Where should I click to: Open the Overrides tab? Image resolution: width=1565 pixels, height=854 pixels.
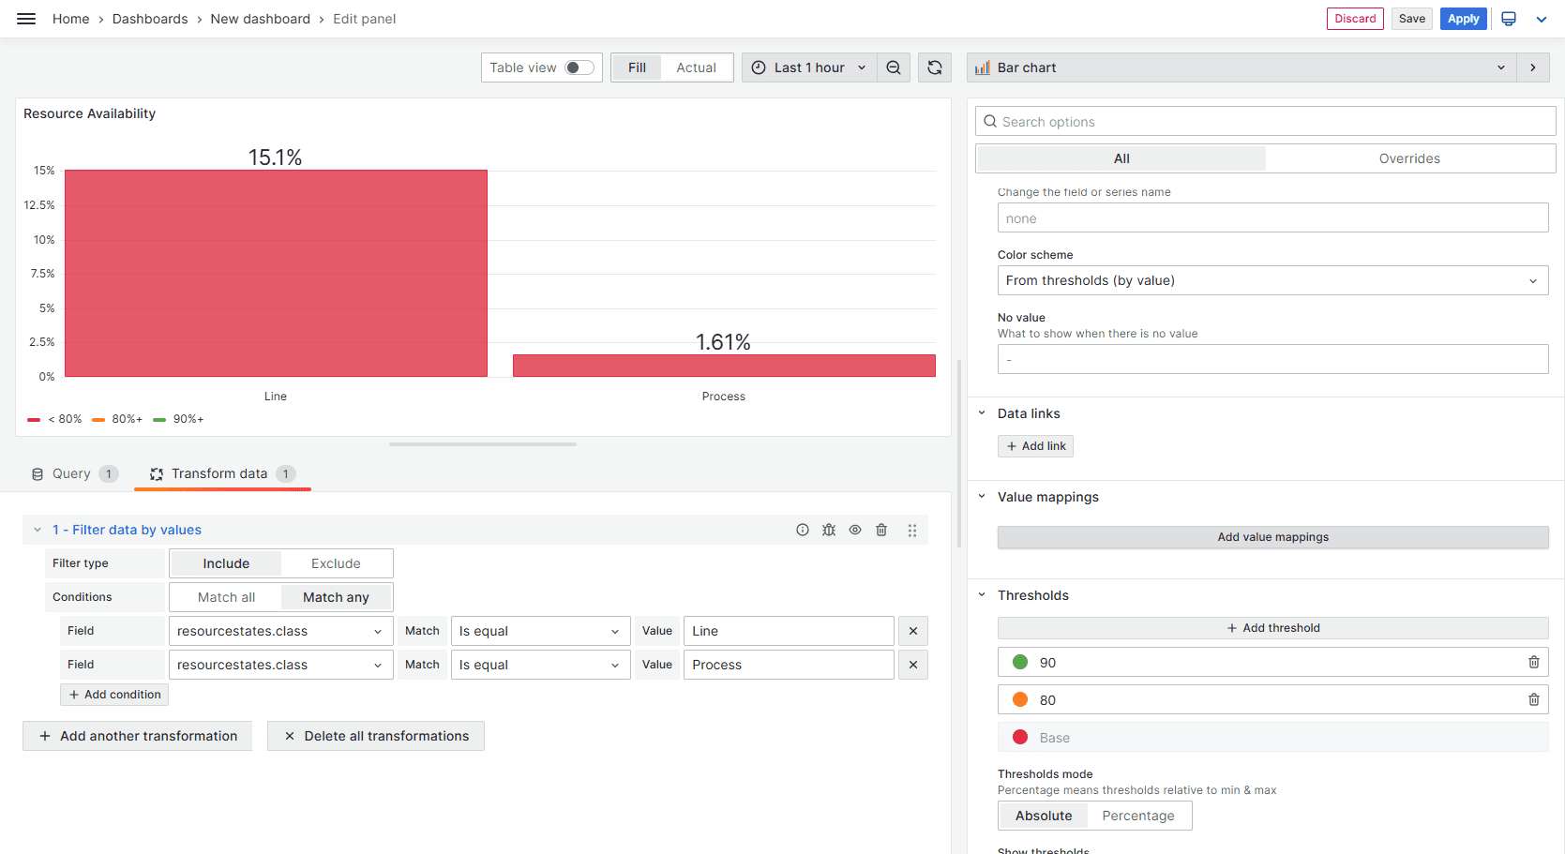(1408, 158)
